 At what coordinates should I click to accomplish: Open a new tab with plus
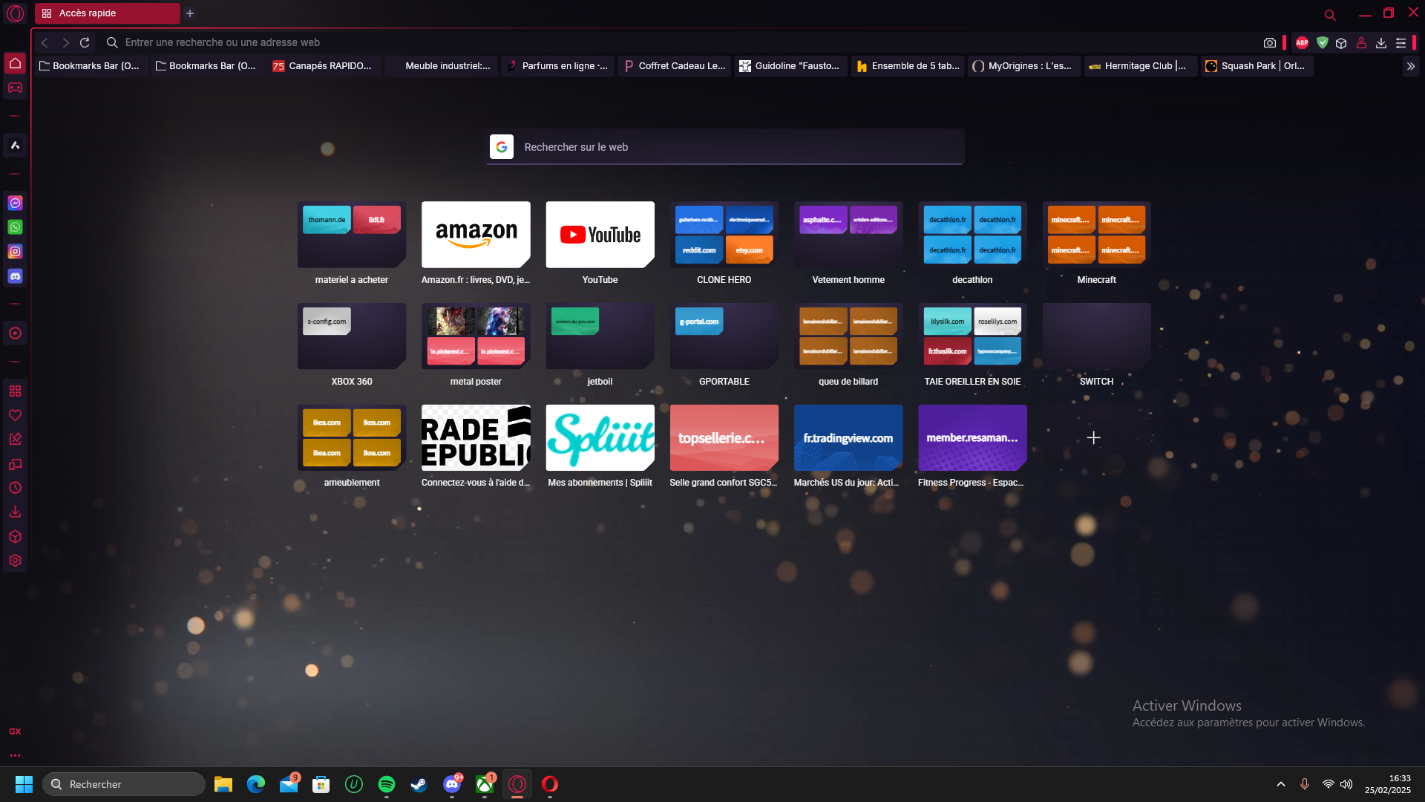(190, 13)
